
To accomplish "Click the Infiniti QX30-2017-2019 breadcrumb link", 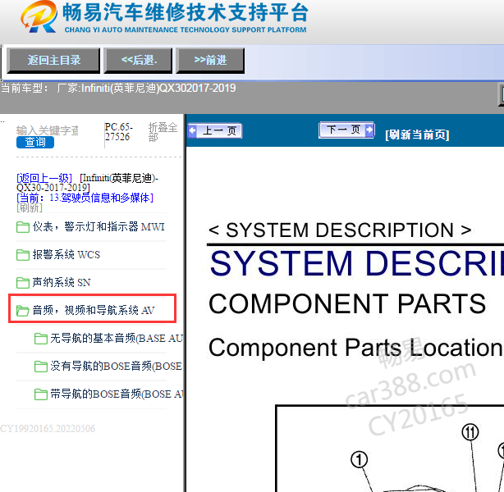I will coord(87,182).
